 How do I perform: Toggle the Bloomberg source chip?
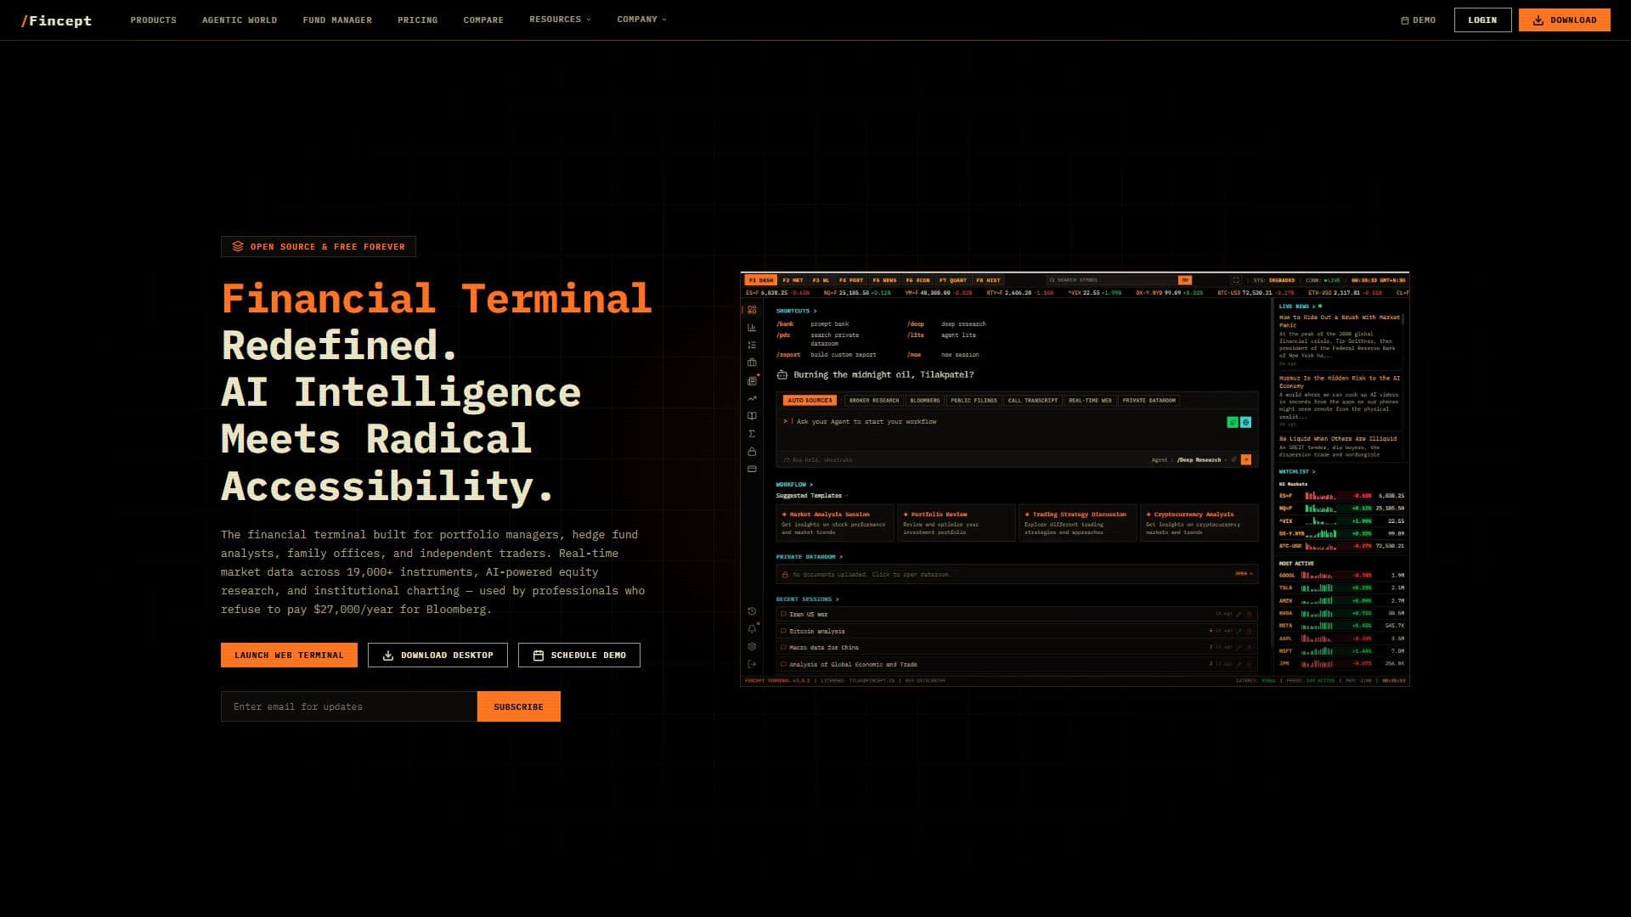pos(925,400)
